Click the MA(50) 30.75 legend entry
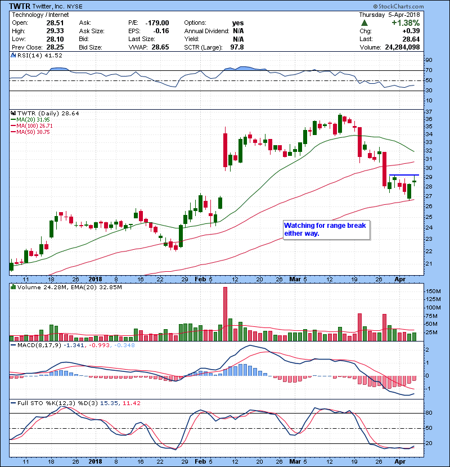450x467 pixels. [x=33, y=132]
